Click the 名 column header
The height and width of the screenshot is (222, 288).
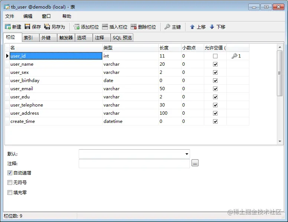click(x=56, y=48)
